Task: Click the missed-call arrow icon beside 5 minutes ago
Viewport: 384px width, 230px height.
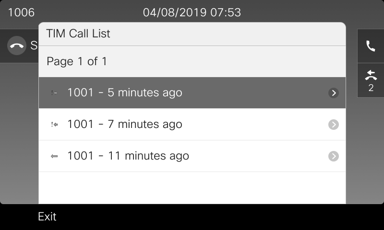Action: (x=54, y=93)
